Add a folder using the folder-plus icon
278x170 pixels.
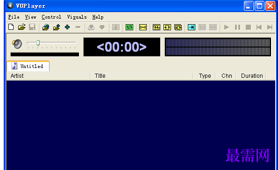coord(57,27)
